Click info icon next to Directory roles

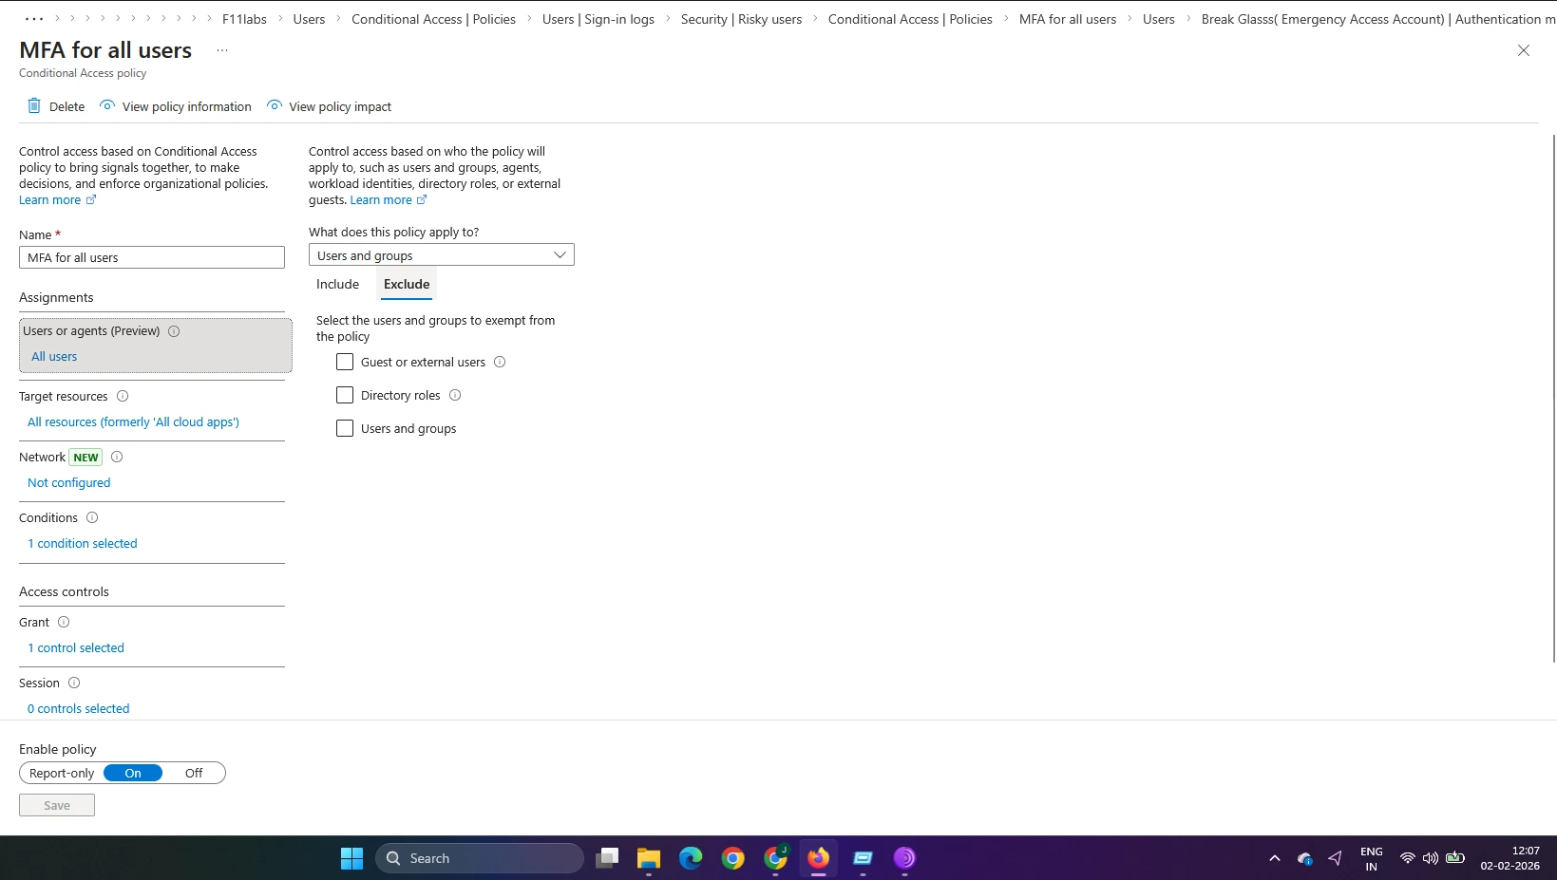(x=455, y=395)
